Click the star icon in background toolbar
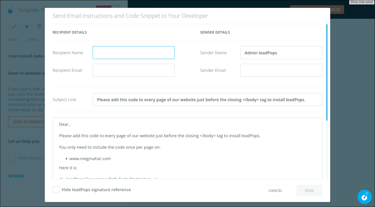Viewport: 375px width, 207px height. (x=27, y=26)
